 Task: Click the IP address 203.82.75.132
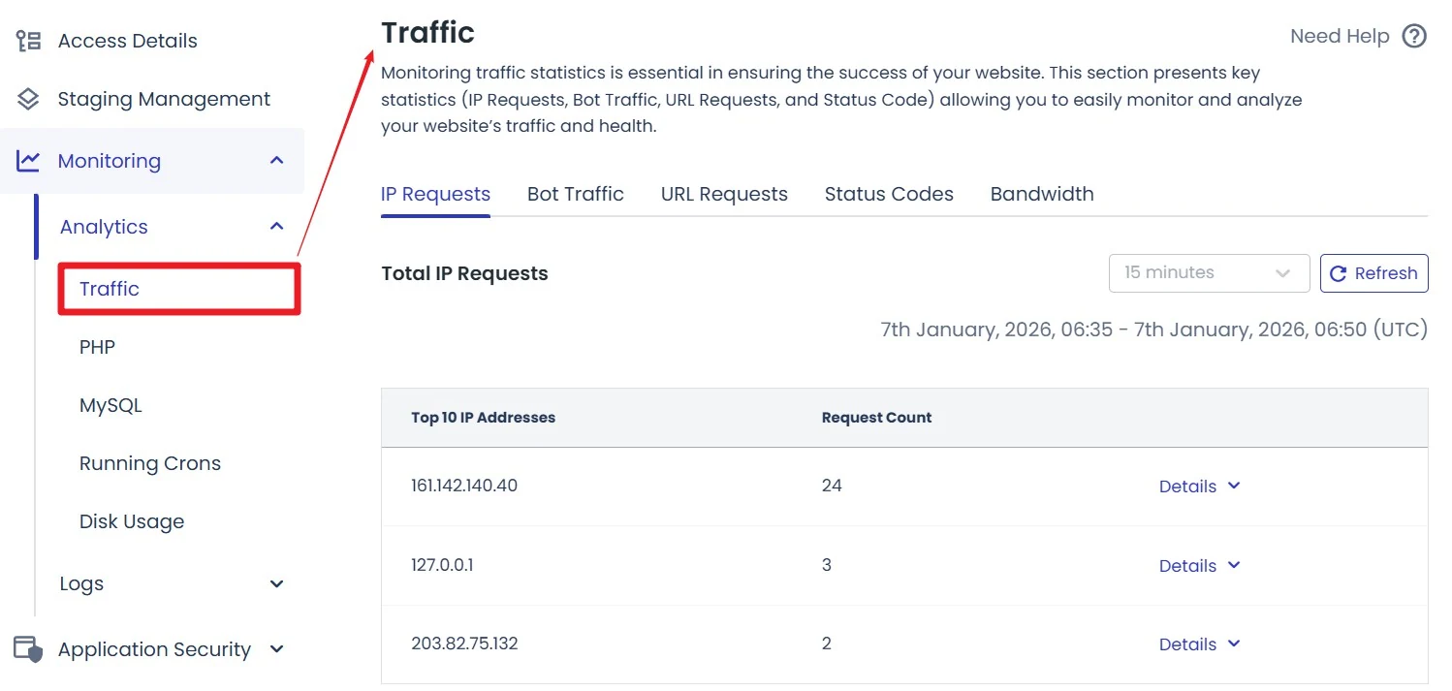click(x=464, y=644)
